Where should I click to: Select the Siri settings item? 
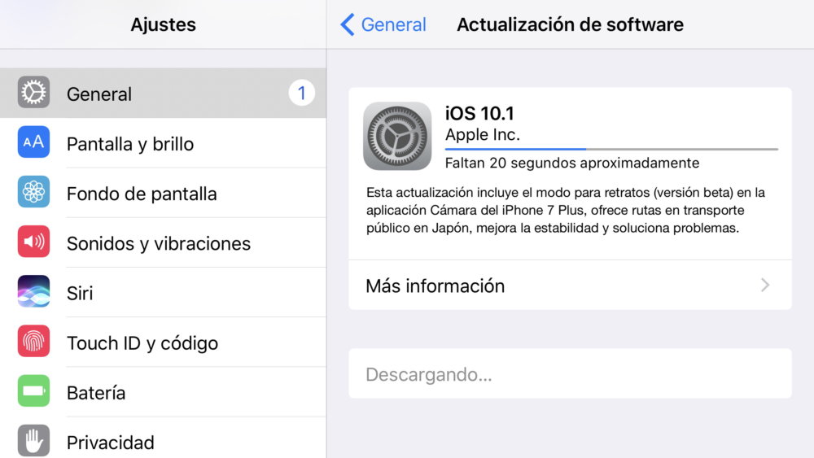click(163, 292)
